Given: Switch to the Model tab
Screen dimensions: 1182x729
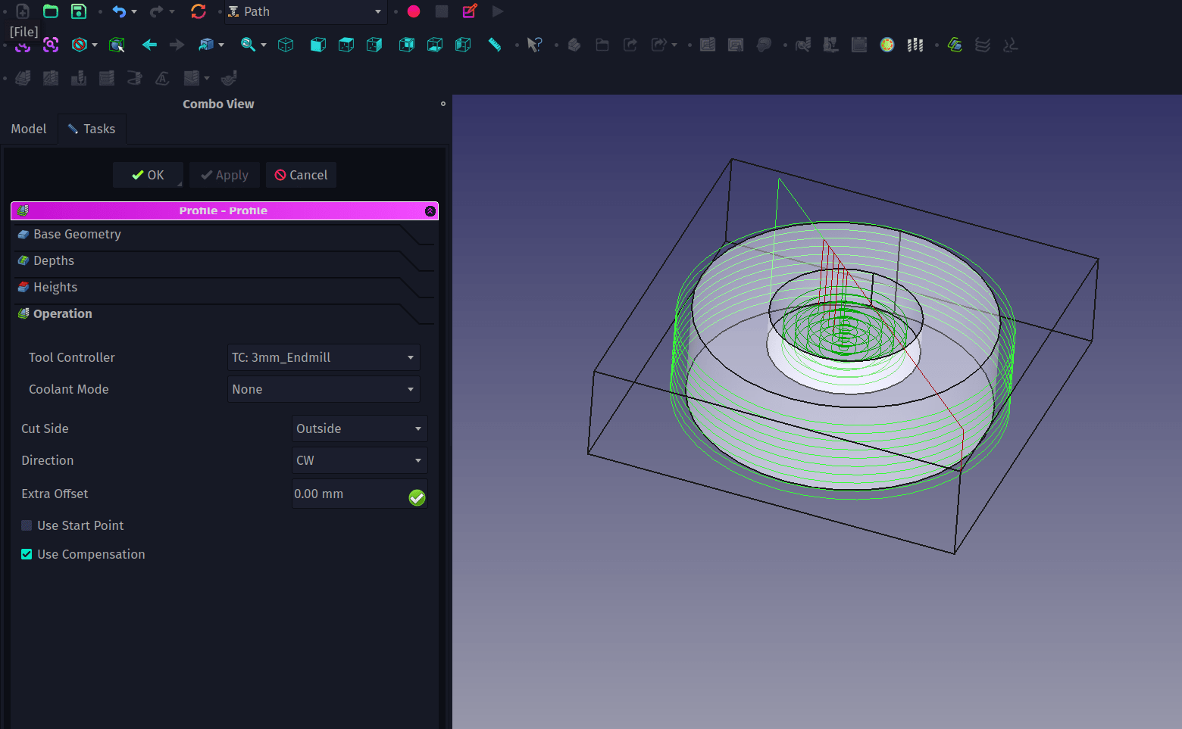Looking at the screenshot, I should (x=29, y=129).
